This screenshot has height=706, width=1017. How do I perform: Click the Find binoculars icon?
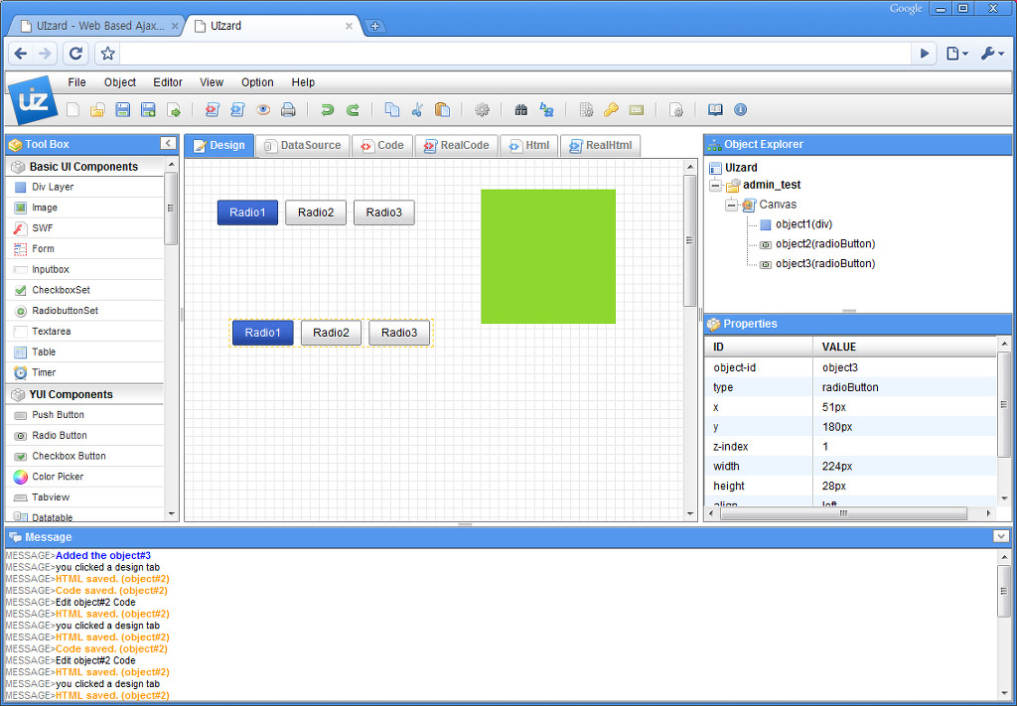[x=520, y=110]
